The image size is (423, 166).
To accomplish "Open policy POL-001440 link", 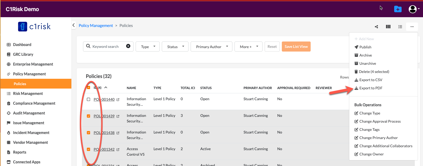I will pos(104,99).
